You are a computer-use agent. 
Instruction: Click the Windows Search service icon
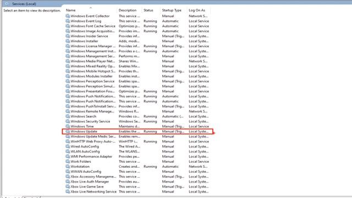tap(68, 116)
